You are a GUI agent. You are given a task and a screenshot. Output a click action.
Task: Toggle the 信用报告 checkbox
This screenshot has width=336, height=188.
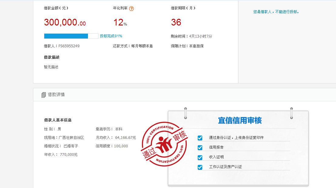tap(200, 147)
